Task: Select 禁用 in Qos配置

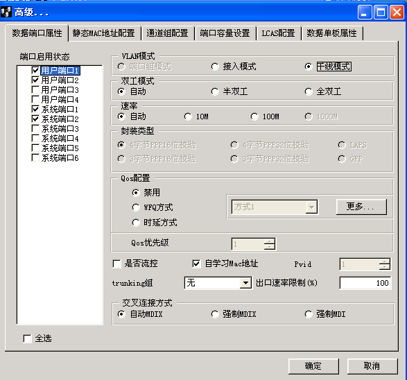Action: 135,193
